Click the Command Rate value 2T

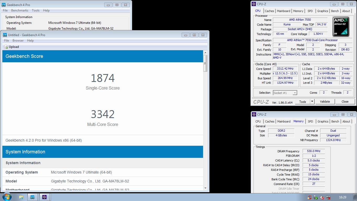tap(314, 184)
